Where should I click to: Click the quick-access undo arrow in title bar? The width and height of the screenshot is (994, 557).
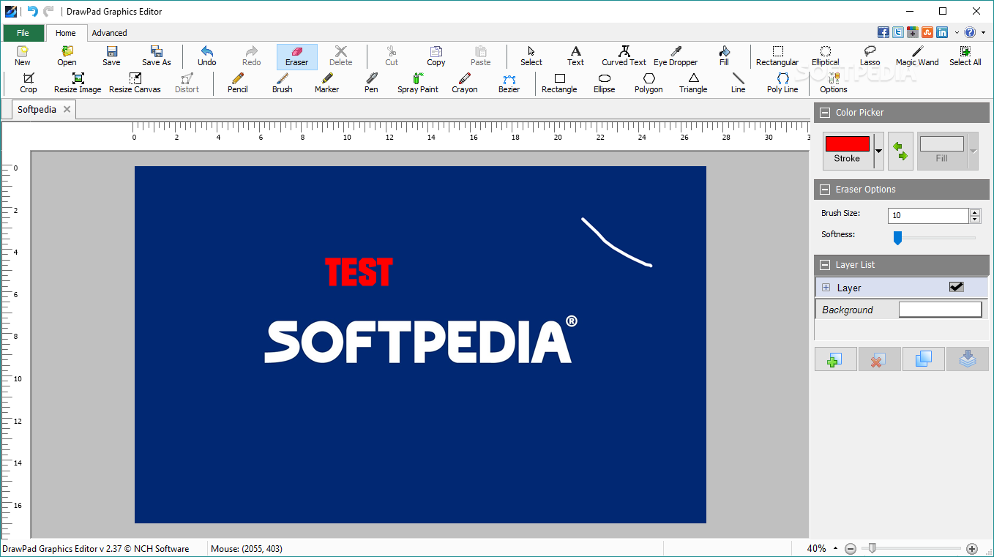[x=32, y=11]
